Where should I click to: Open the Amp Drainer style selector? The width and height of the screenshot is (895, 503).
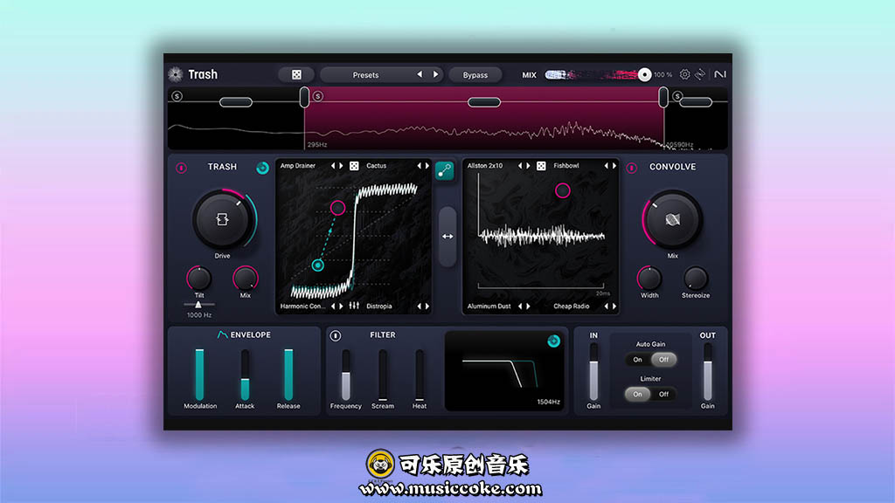coord(298,166)
